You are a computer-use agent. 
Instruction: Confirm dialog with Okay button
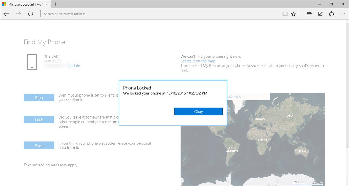pos(198,112)
